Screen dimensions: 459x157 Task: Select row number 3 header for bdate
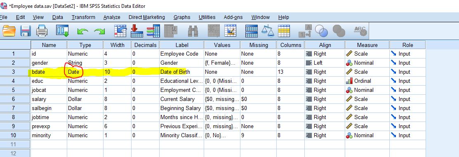pyautogui.click(x=15, y=72)
